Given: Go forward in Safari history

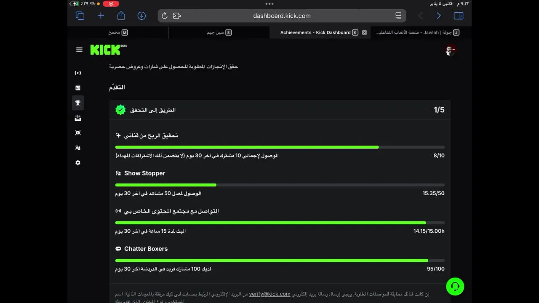Looking at the screenshot, I should pos(439,16).
